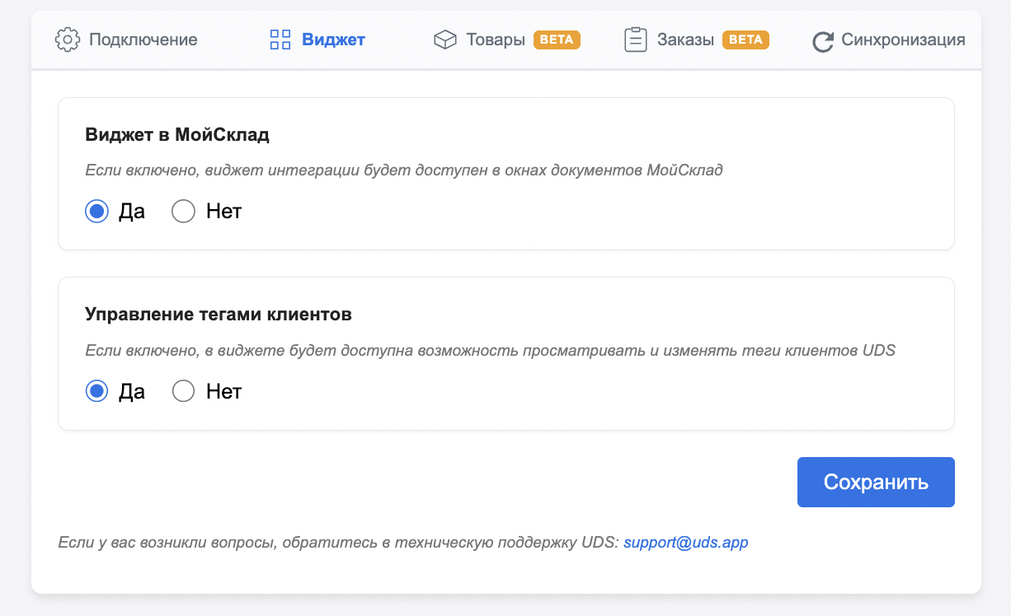Screen dimensions: 1011x616
Task: Click the heading Управление тегами клиентов
Action: [x=219, y=314]
